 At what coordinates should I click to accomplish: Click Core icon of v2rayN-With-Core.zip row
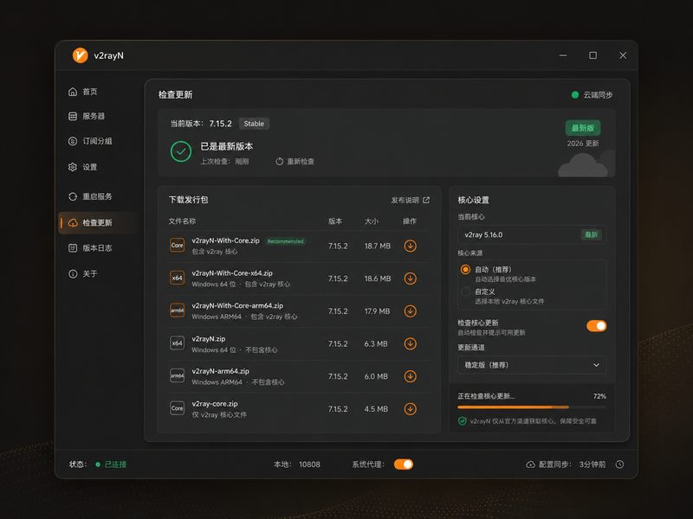pyautogui.click(x=178, y=246)
